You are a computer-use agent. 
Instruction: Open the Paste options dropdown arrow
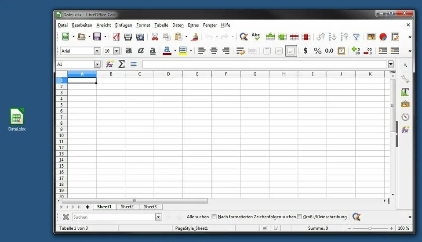click(x=186, y=36)
